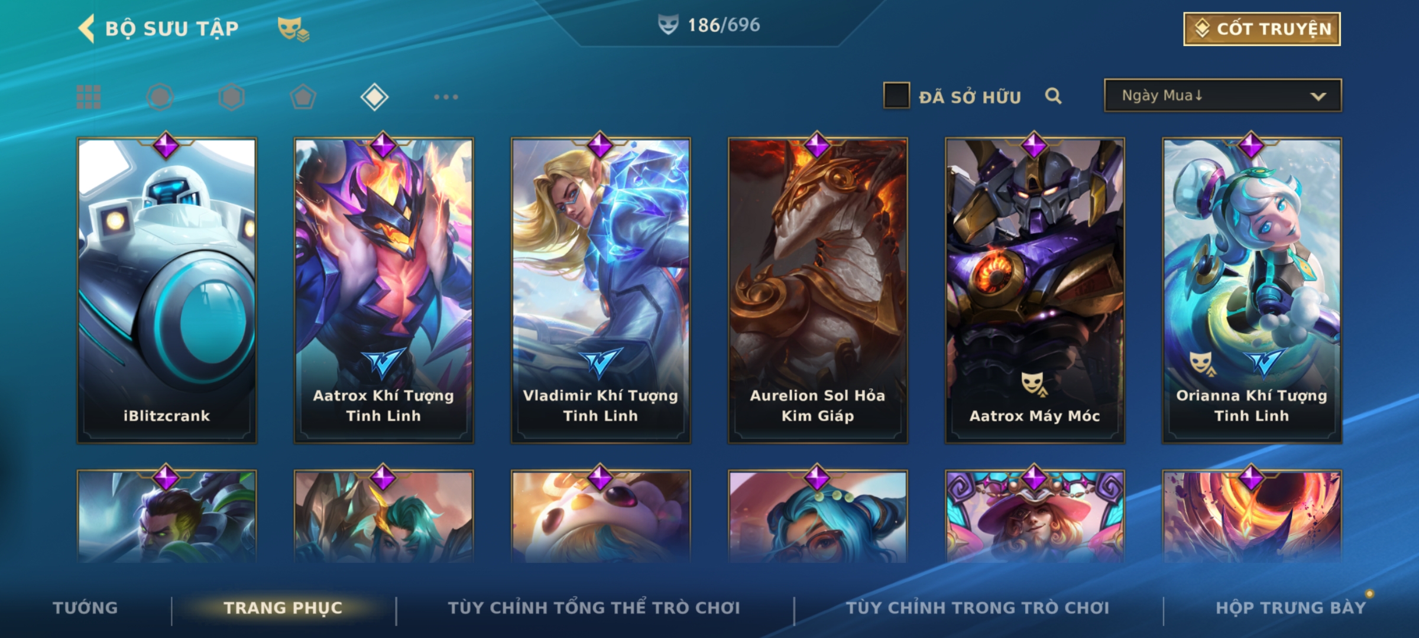Toggle the ĐÃ SỞ HỮU checkbox
This screenshot has width=1419, height=638.
(896, 95)
